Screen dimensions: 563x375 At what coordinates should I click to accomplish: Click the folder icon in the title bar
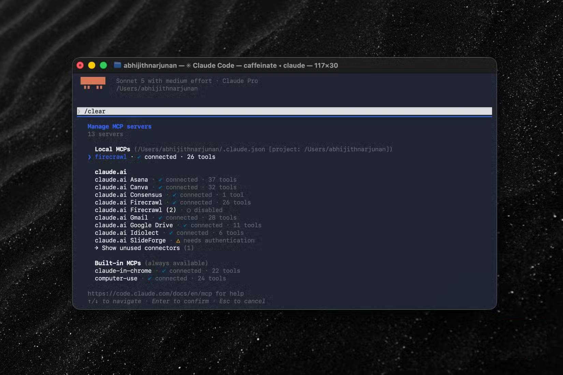pos(117,65)
